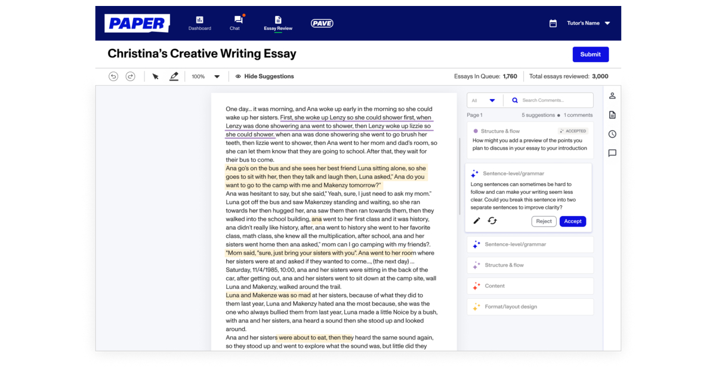Screen dimensions: 716x374
Task: Edit the grammar suggestion with the pencil icon
Action: [476, 221]
